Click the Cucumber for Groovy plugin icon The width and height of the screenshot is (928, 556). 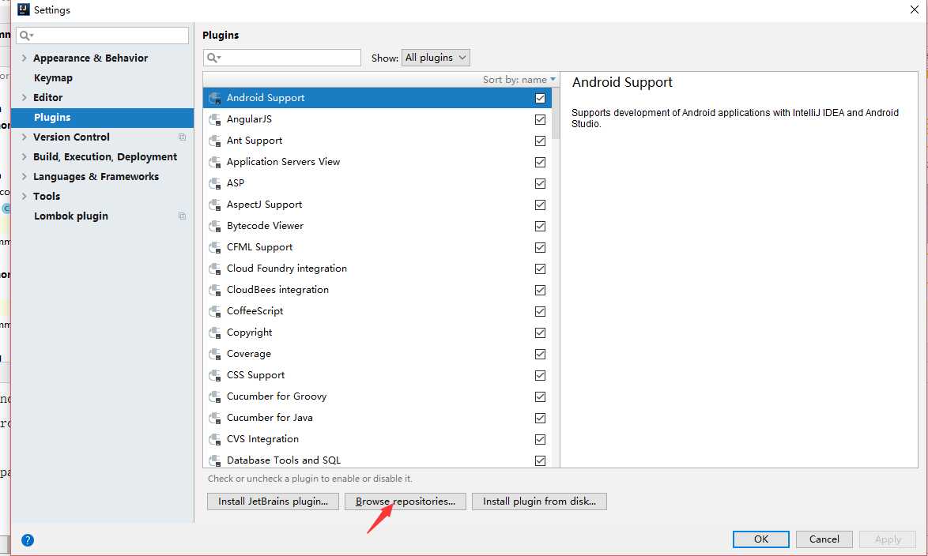(216, 396)
